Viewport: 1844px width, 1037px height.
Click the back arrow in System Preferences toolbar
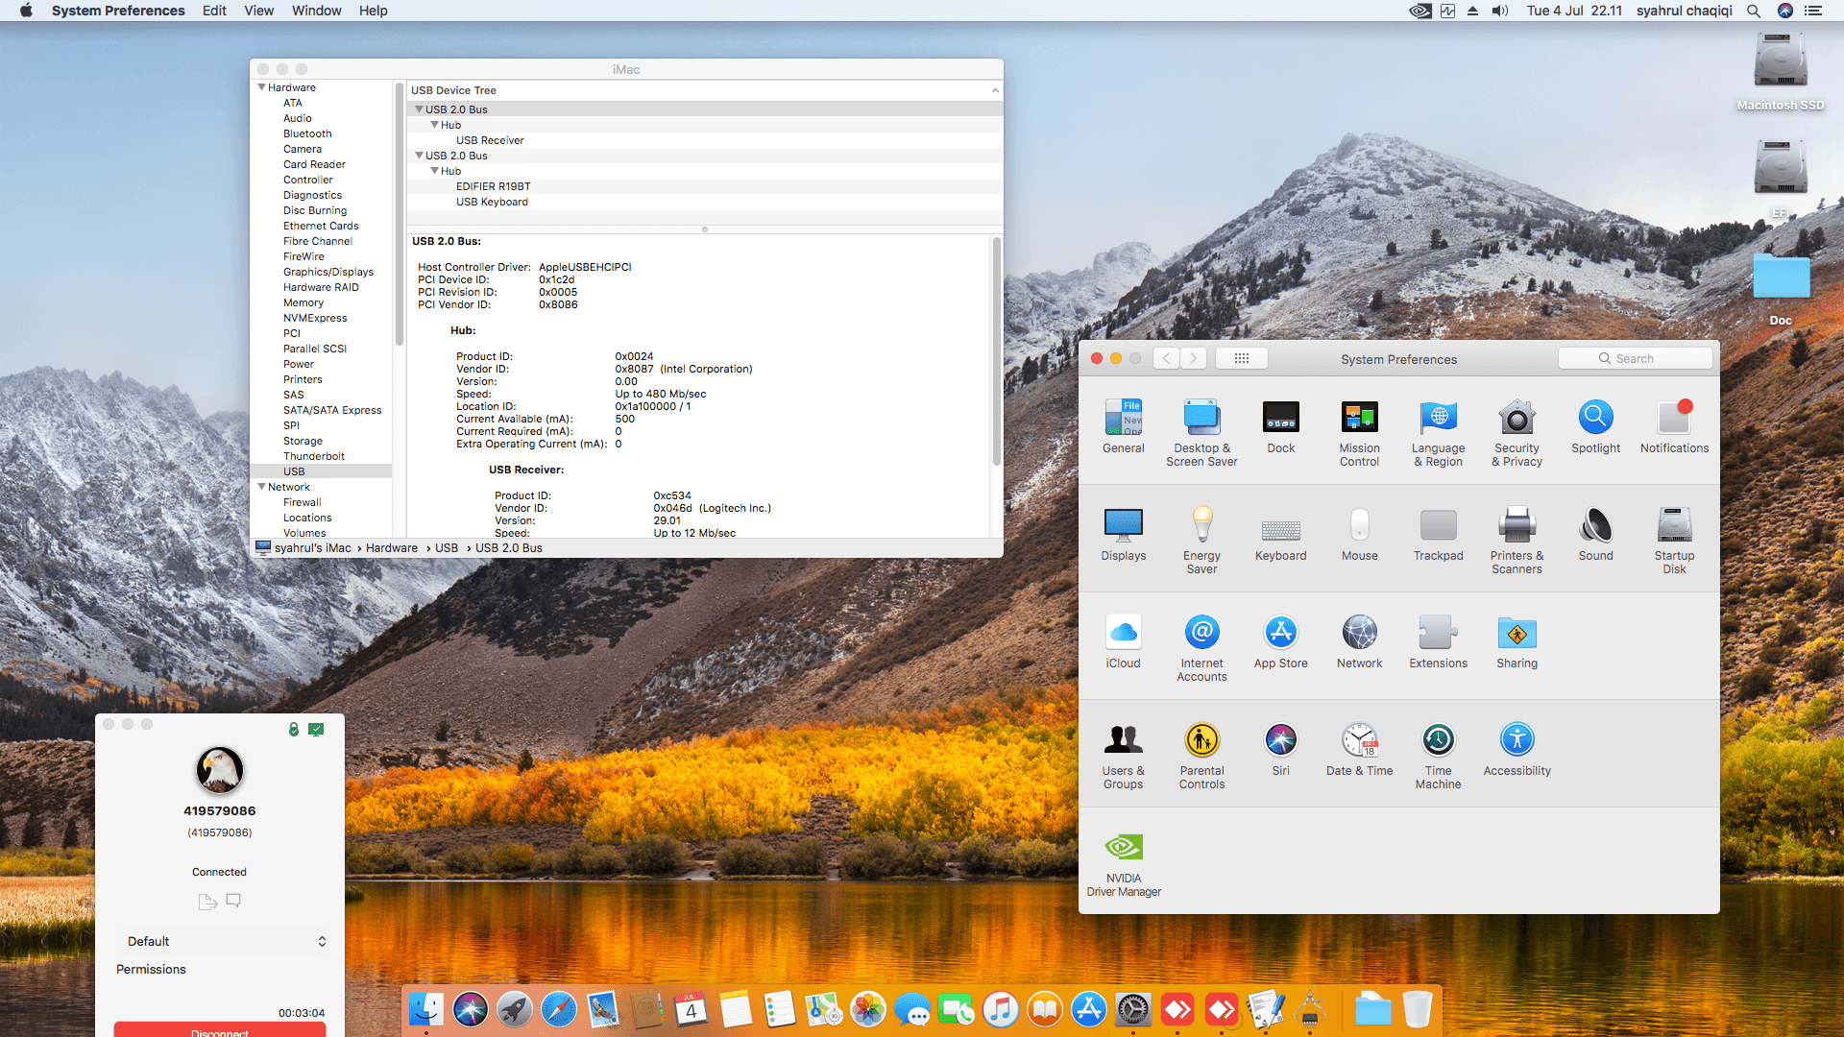click(x=1165, y=357)
